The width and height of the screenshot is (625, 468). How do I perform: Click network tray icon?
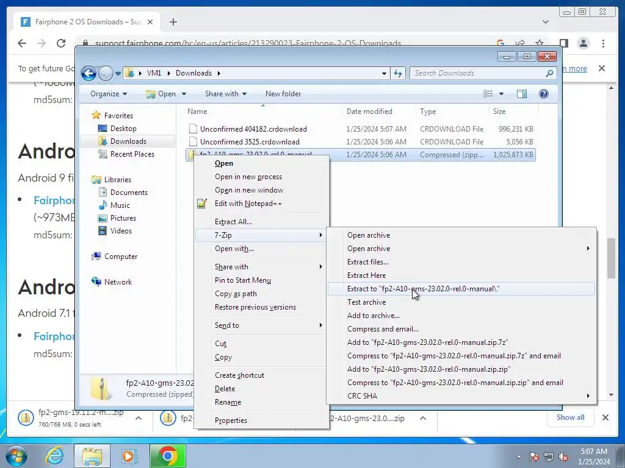(549, 457)
